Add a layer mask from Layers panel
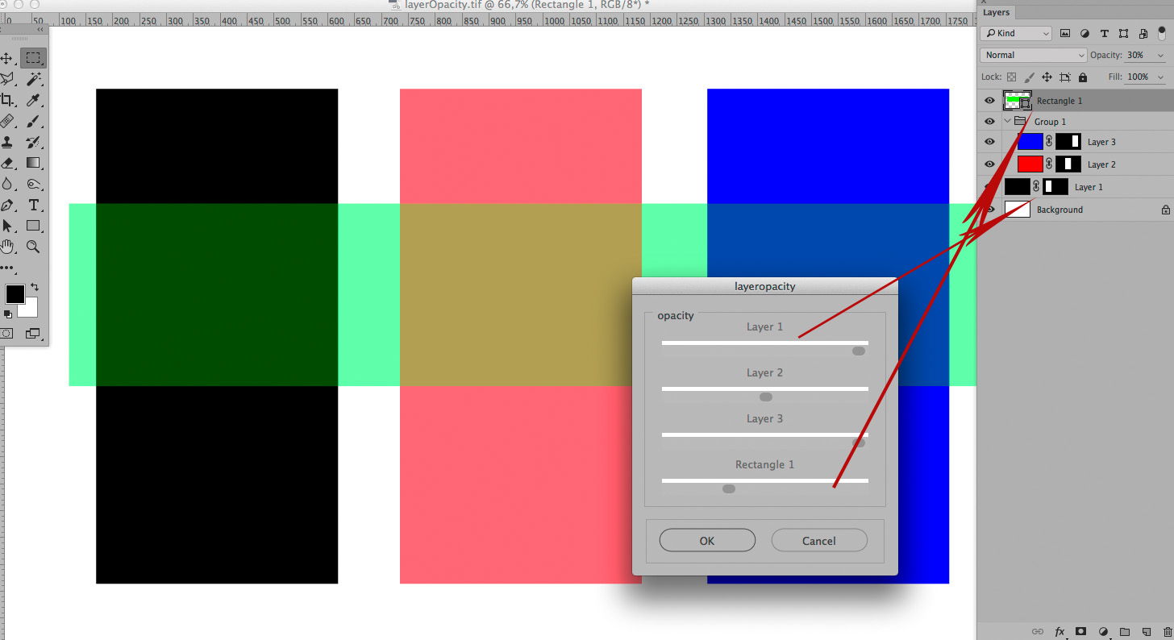Screen dimensions: 1174x640 click(x=1081, y=631)
